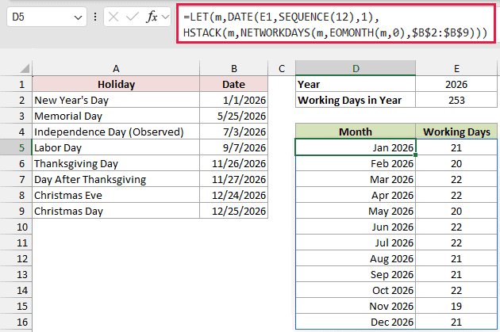Select row 5 header
The width and height of the screenshot is (500, 332).
16,147
